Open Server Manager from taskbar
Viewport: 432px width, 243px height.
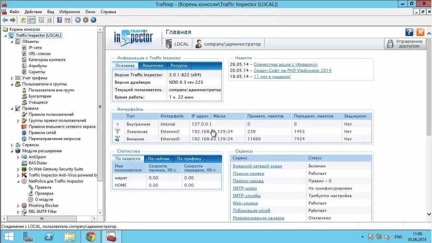[28, 237]
